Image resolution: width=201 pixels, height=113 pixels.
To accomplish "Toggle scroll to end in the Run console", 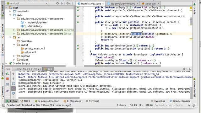I will 13,89.
